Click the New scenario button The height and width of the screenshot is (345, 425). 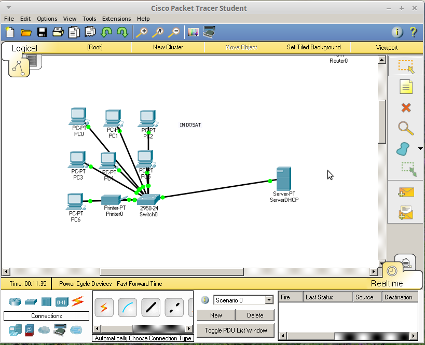point(216,315)
